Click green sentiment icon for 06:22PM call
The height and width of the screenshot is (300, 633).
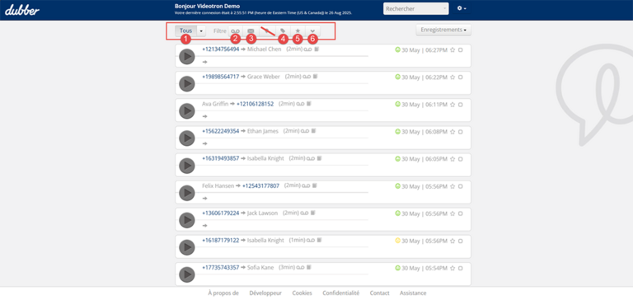pos(397,77)
